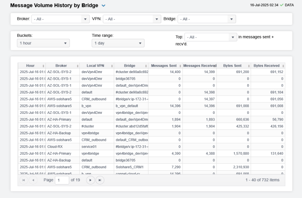Open the title chevron dropdown menu
The height and width of the screenshot is (198, 302).
104,6
